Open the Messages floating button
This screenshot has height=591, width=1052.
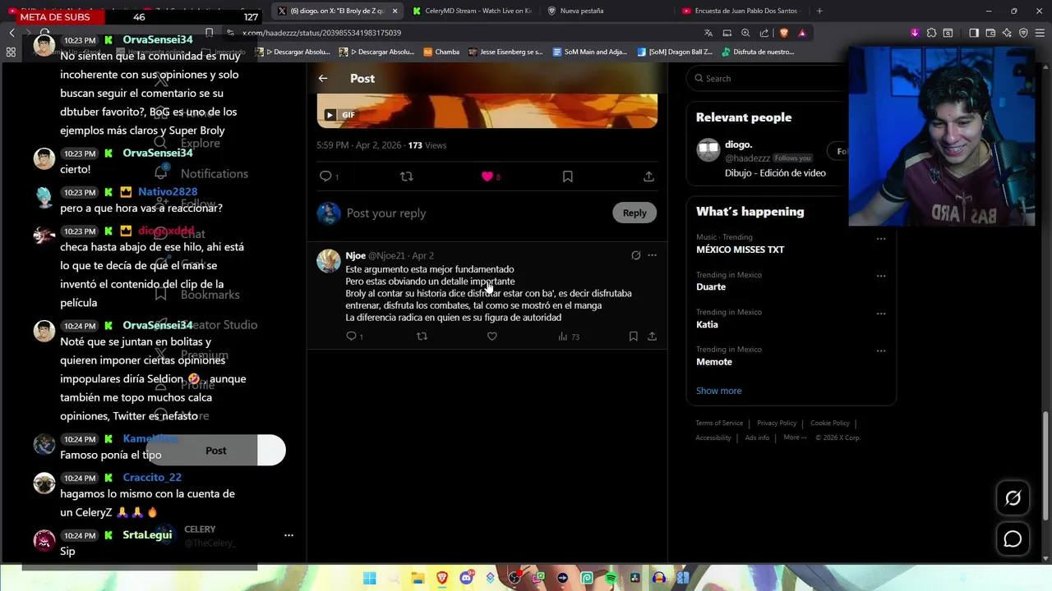pos(1013,539)
